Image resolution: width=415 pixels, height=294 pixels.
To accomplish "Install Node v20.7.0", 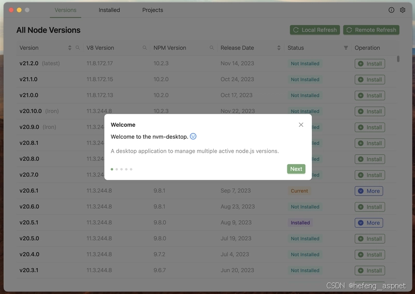I will pos(370,175).
